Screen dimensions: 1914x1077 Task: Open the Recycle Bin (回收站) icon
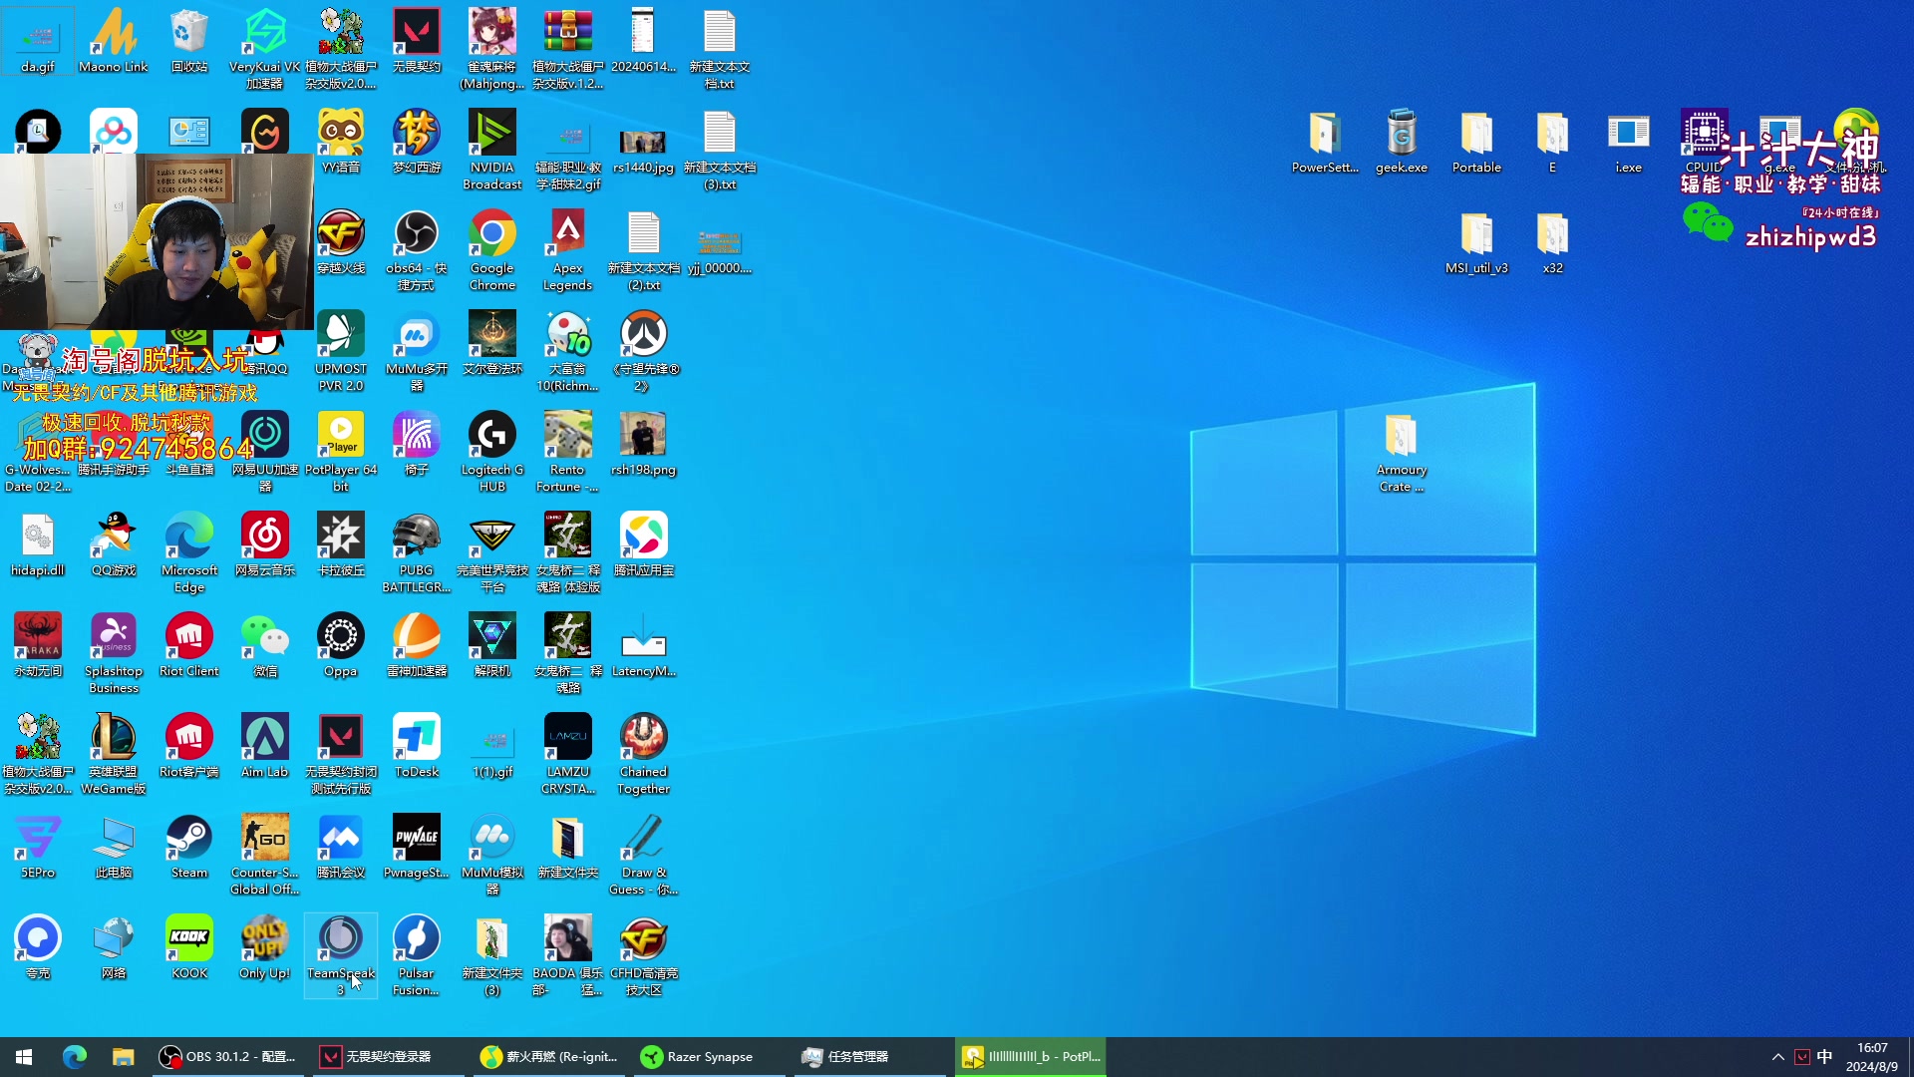click(x=189, y=41)
